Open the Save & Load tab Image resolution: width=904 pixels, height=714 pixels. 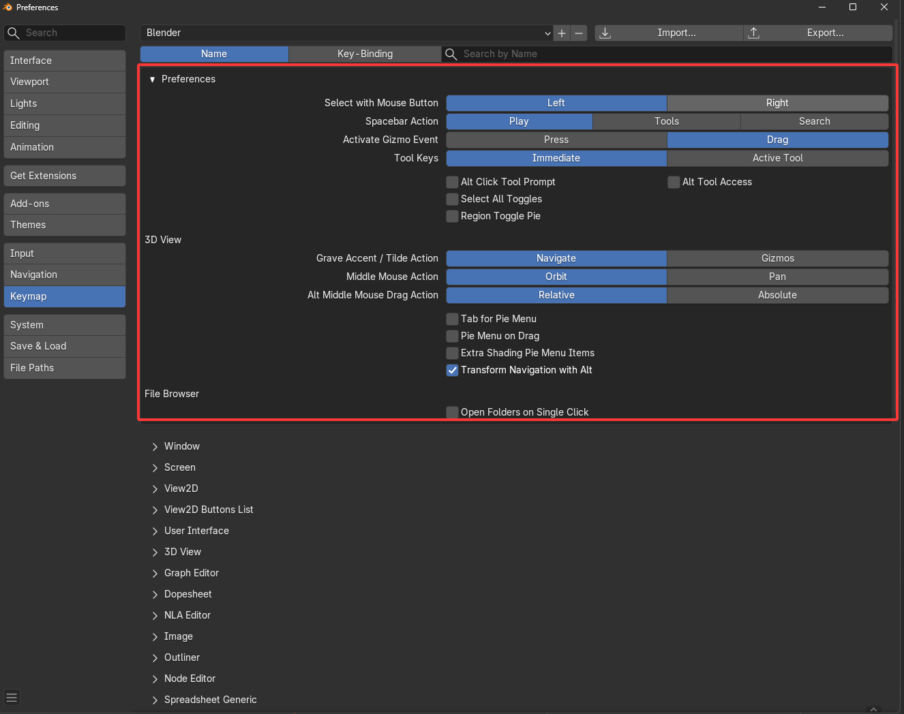pos(65,346)
